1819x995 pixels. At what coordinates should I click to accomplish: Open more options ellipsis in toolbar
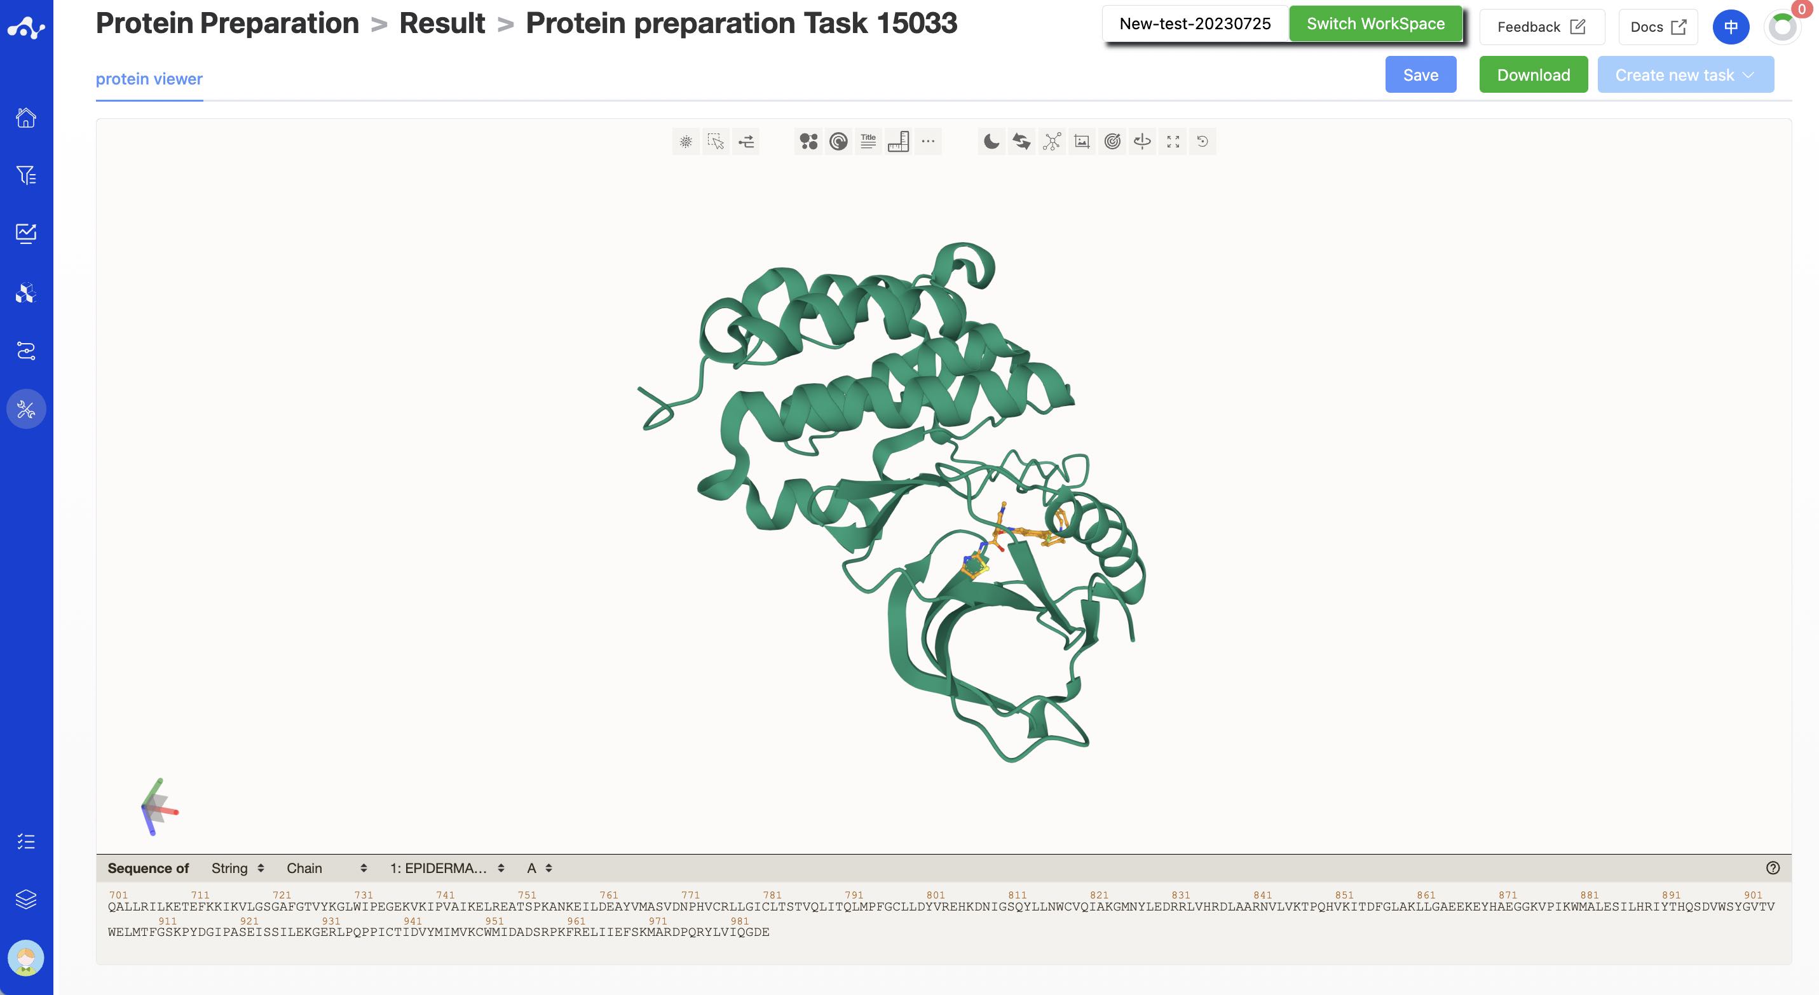click(929, 142)
